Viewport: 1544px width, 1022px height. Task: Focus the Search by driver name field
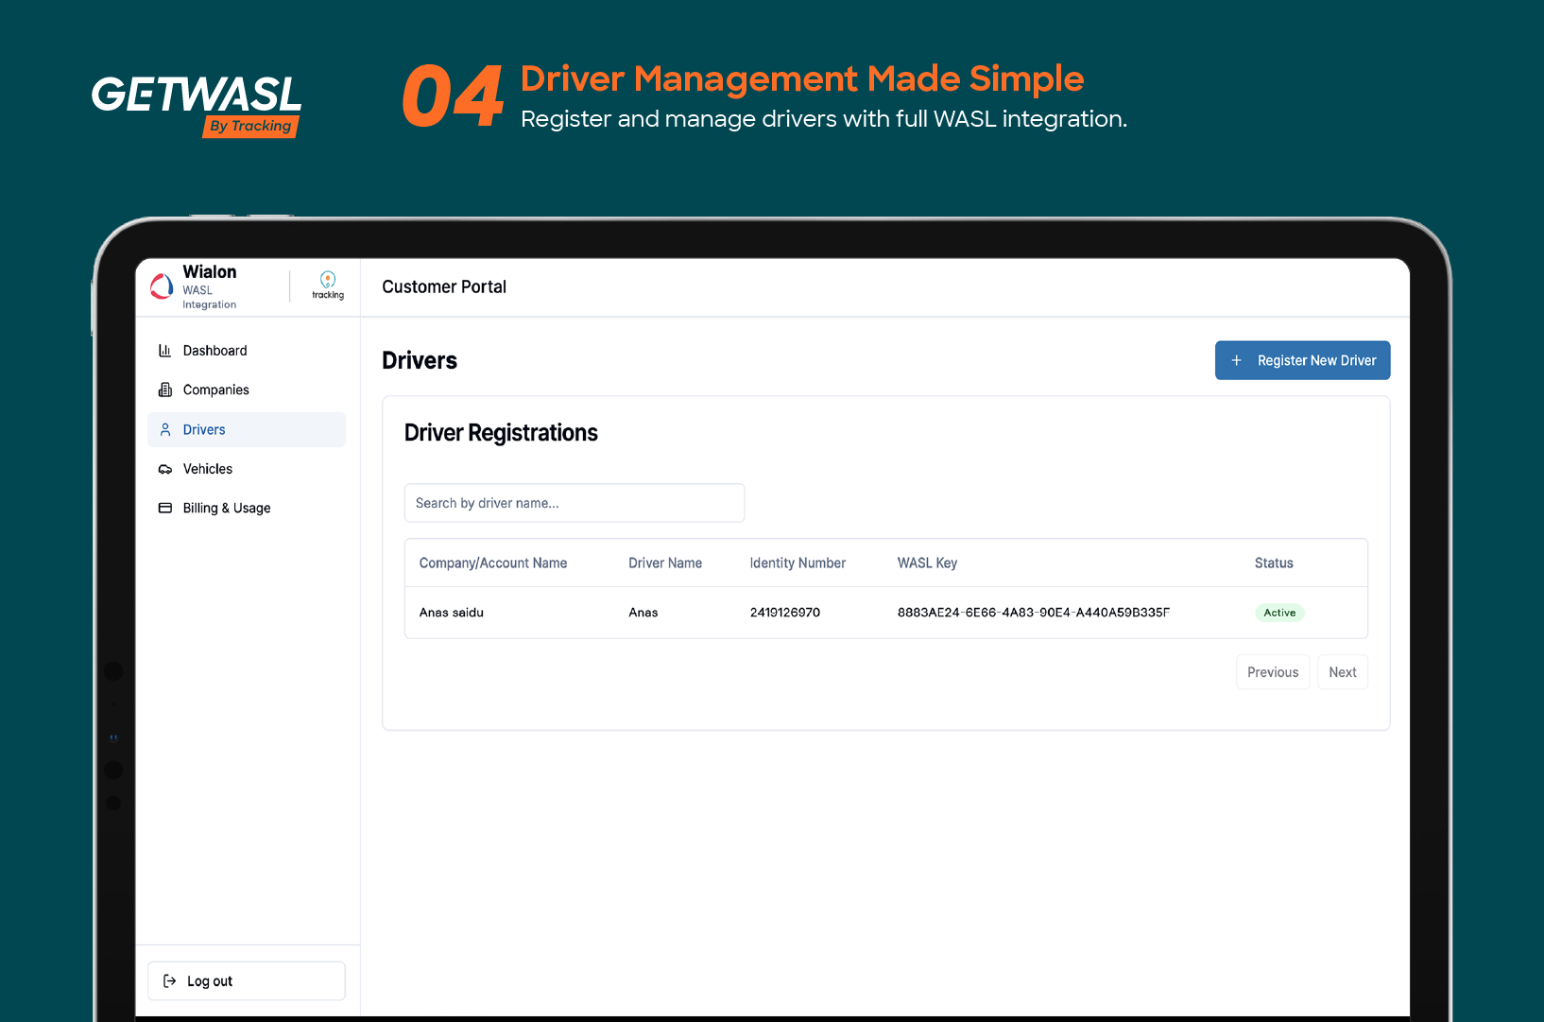(x=575, y=503)
